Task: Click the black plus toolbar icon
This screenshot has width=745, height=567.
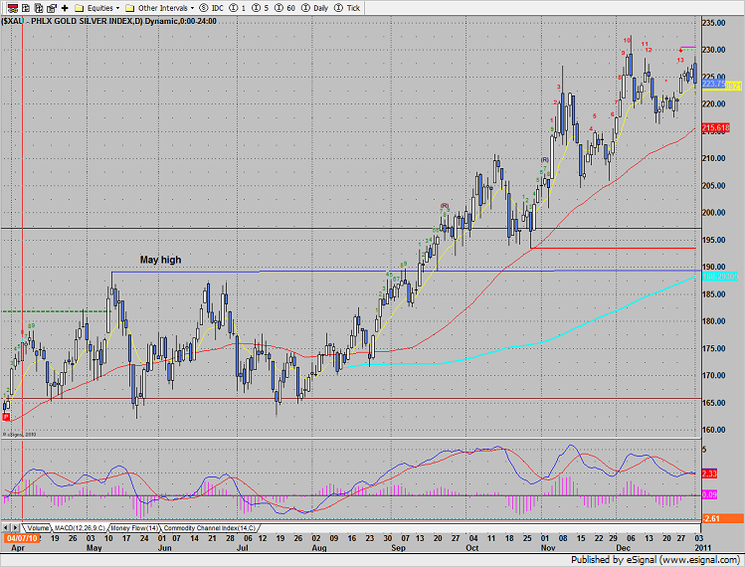Action: click(x=66, y=7)
